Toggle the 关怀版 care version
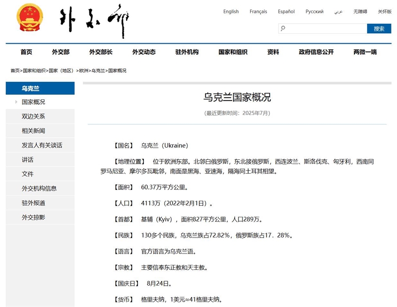Image resolution: width=397 pixels, height=307 pixels. (x=385, y=11)
